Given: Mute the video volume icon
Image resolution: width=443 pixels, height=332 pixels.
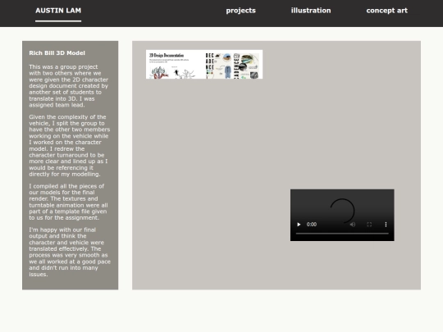Looking at the screenshot, I should coord(353,225).
